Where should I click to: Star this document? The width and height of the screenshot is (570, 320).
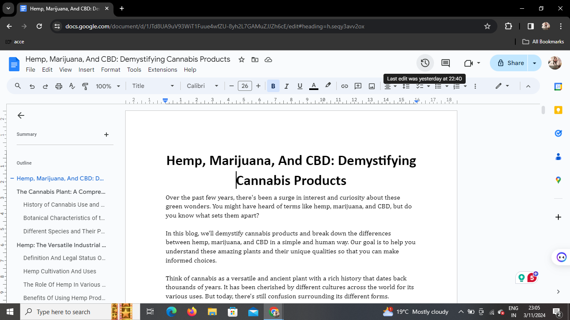(x=241, y=60)
